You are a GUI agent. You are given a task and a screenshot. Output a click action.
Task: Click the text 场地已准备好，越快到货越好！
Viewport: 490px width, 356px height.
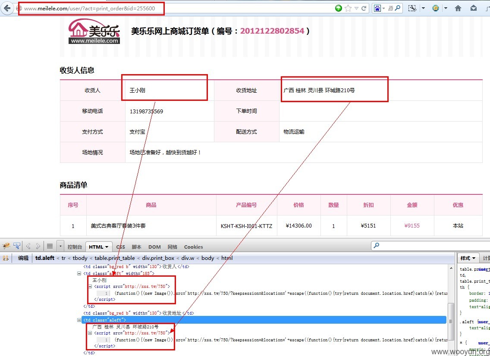coord(166,153)
